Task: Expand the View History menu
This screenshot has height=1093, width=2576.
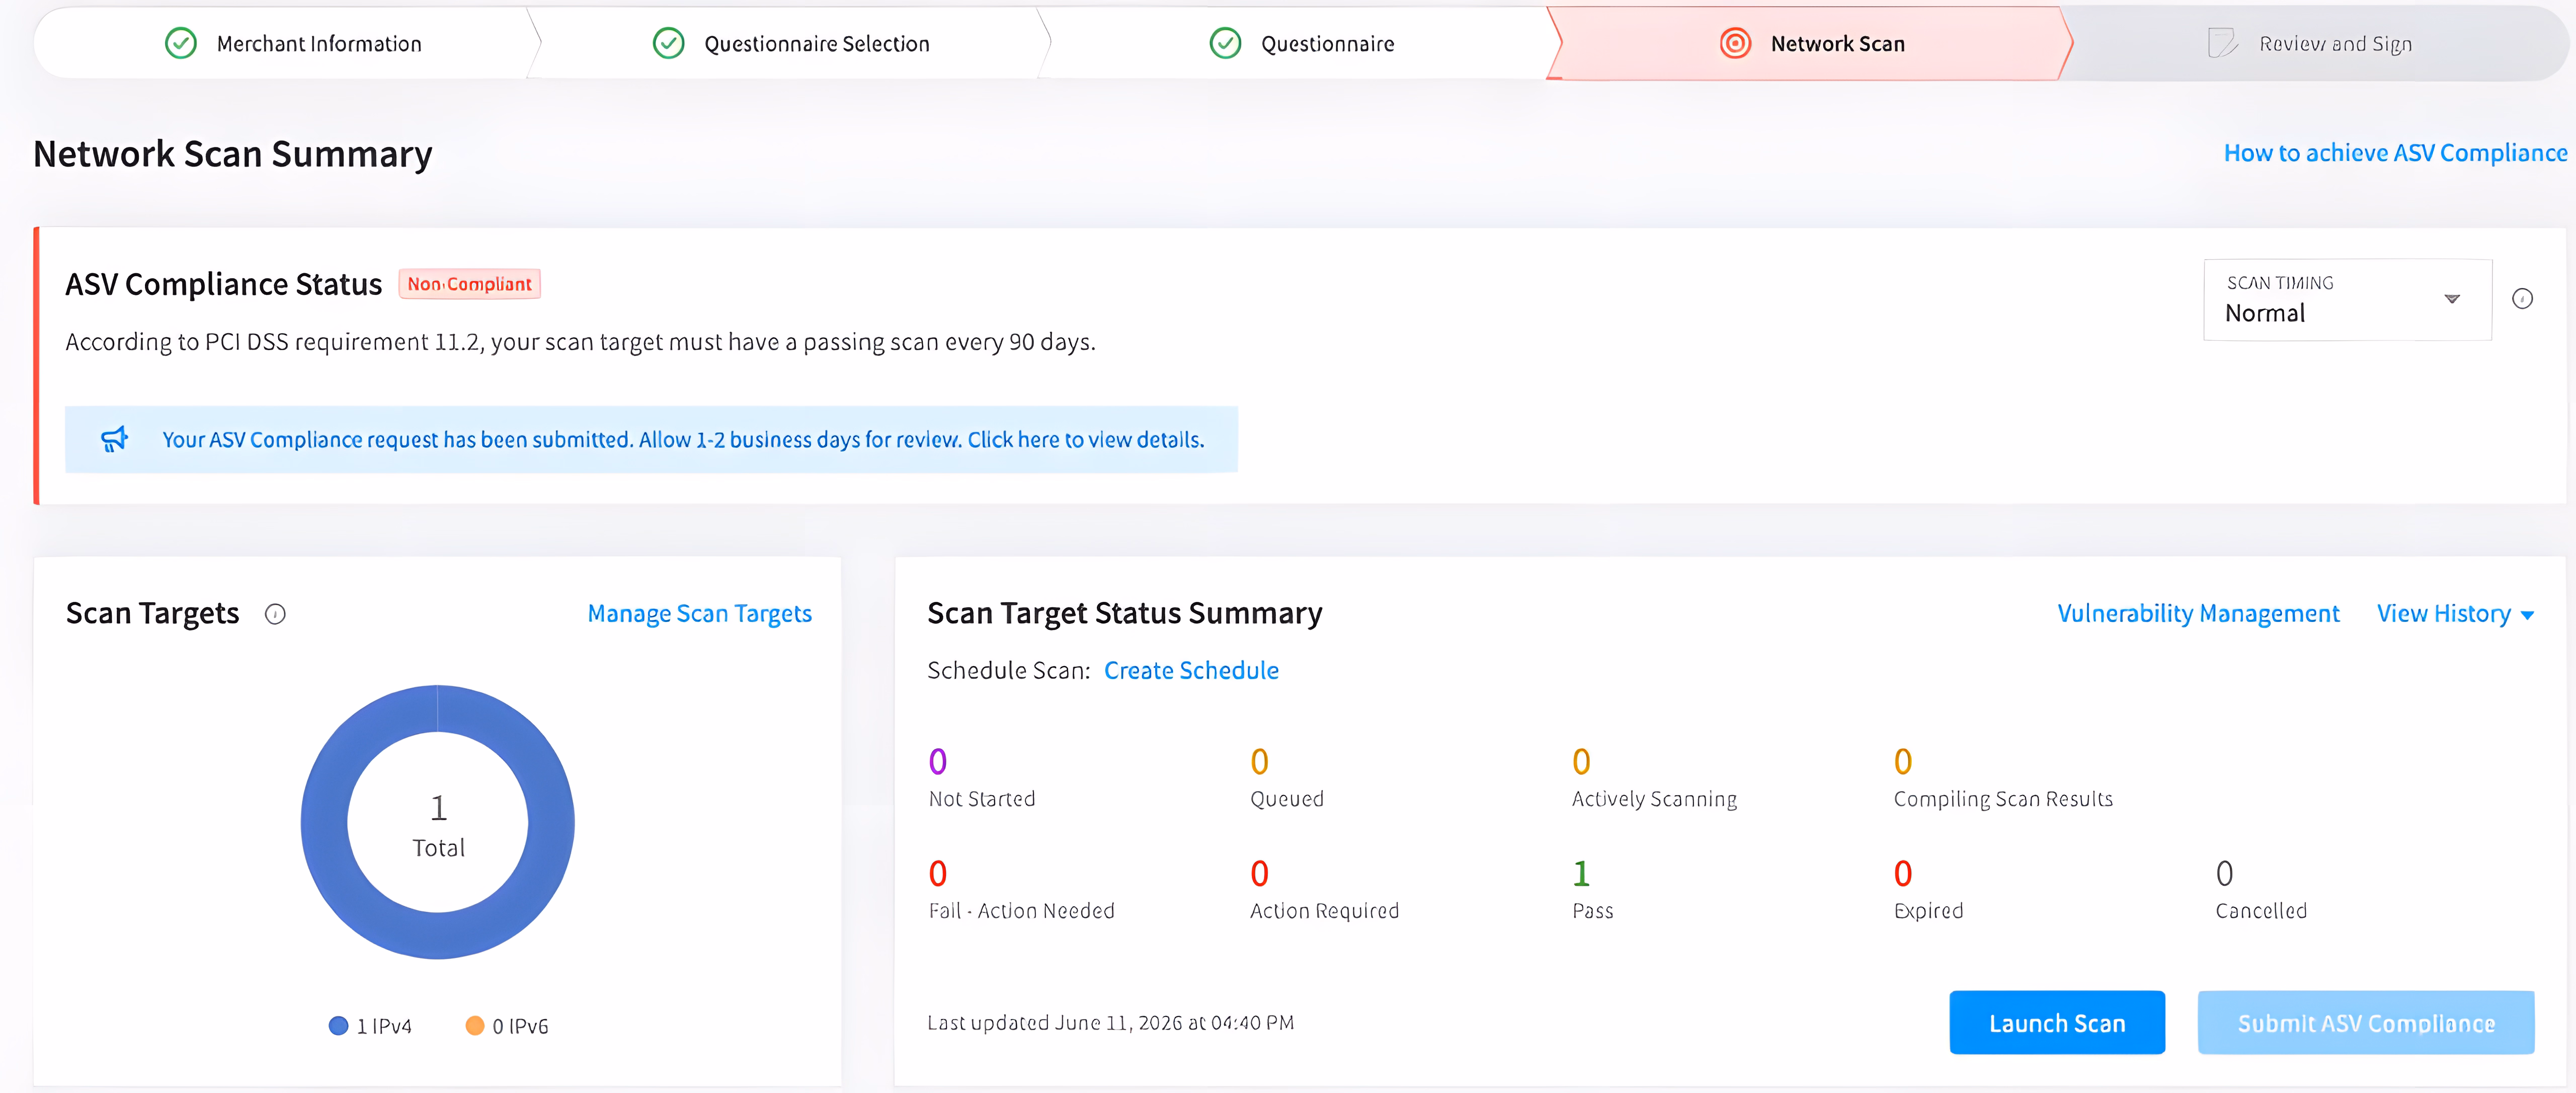Action: [2455, 614]
